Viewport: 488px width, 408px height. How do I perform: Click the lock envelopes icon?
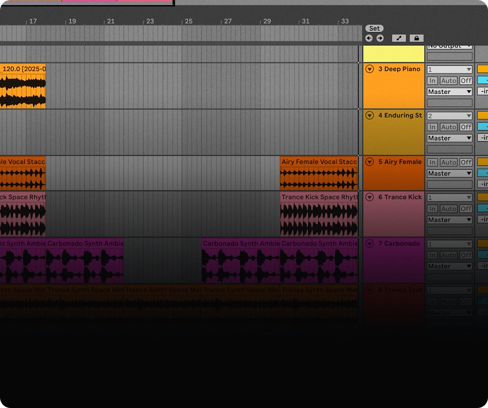[416, 38]
